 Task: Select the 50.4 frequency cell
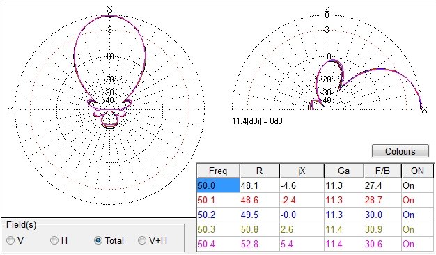[x=218, y=244]
